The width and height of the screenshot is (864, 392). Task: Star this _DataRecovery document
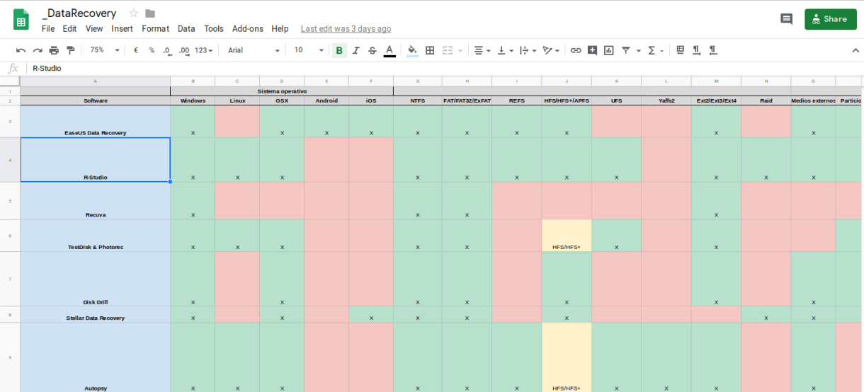pyautogui.click(x=134, y=13)
